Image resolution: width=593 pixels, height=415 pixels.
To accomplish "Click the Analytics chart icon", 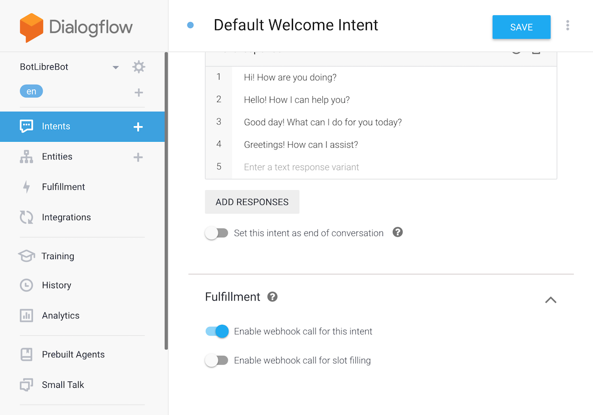I will pyautogui.click(x=26, y=315).
